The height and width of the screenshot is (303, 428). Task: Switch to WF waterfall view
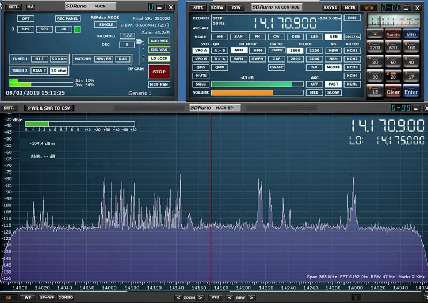coord(28,297)
